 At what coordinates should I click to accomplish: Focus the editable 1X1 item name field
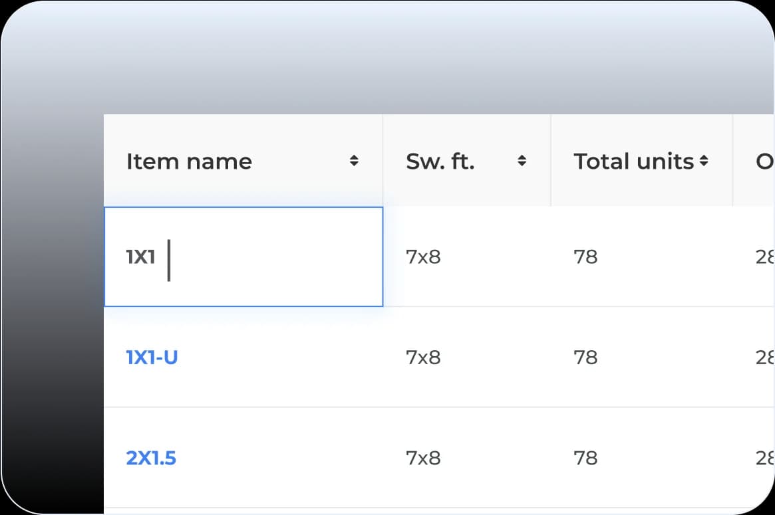click(x=243, y=257)
